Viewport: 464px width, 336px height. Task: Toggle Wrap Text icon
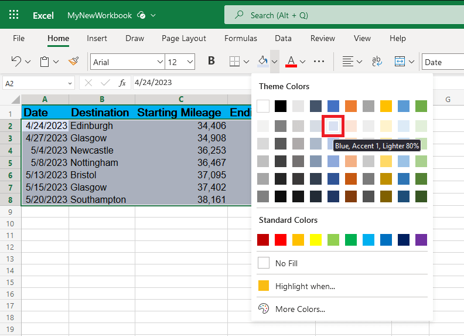pyautogui.click(x=377, y=62)
